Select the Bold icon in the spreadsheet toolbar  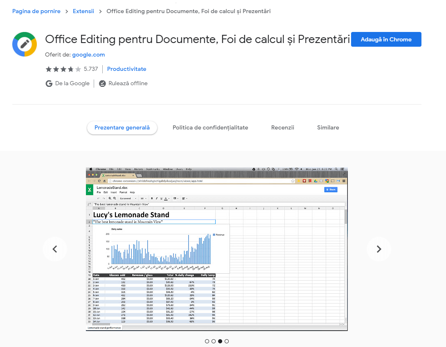click(x=152, y=198)
